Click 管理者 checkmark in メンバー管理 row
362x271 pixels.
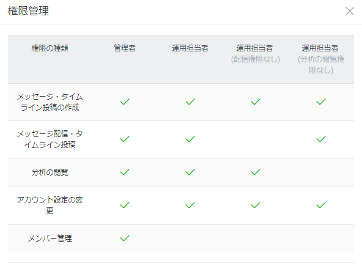[125, 238]
